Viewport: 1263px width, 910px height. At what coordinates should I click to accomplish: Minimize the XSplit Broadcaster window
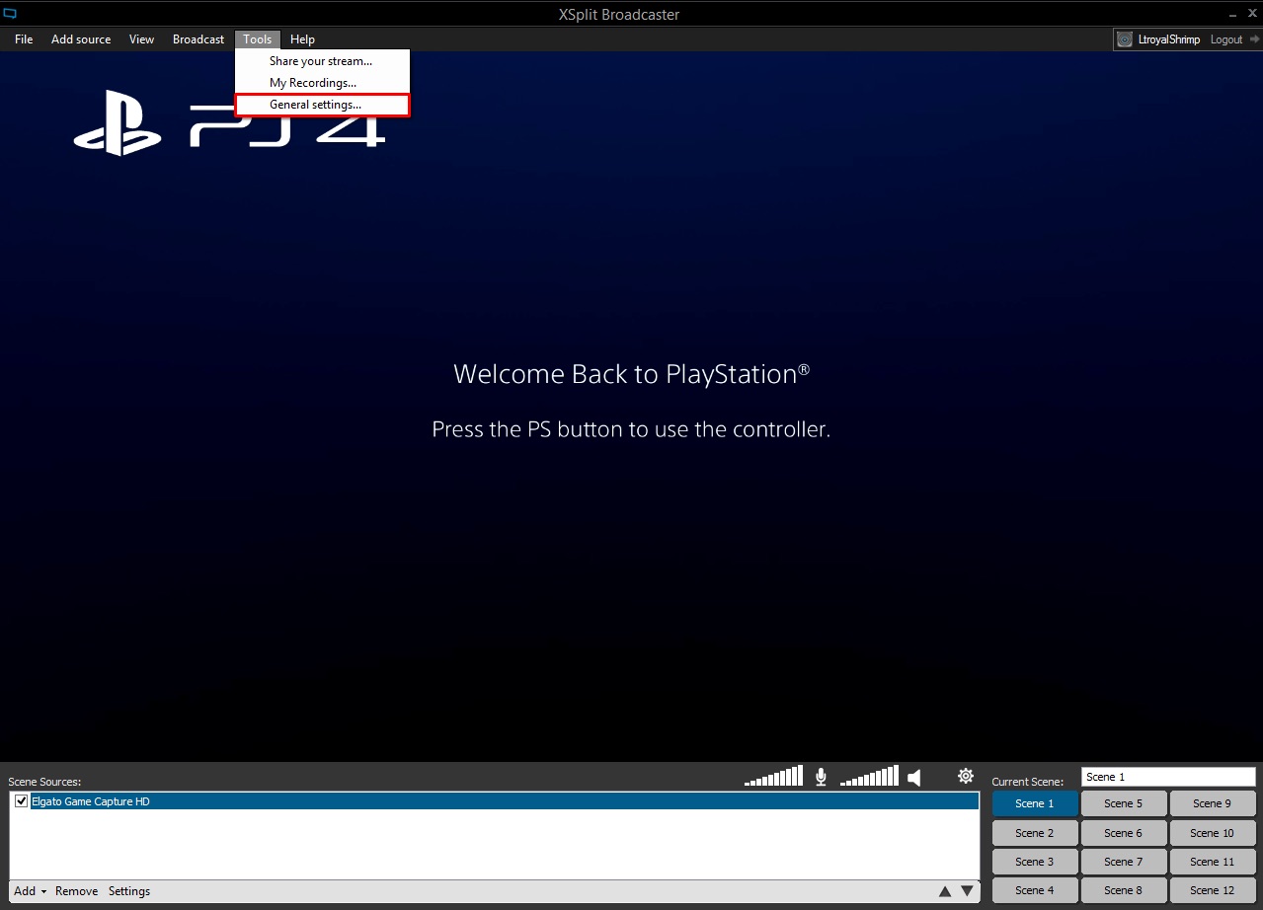coord(1234,14)
